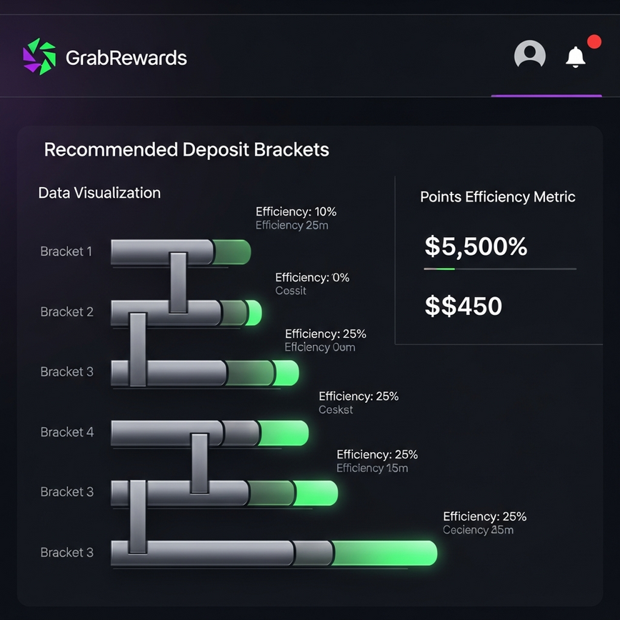Open the notification bell icon
Screen dimensions: 620x620
tap(577, 56)
